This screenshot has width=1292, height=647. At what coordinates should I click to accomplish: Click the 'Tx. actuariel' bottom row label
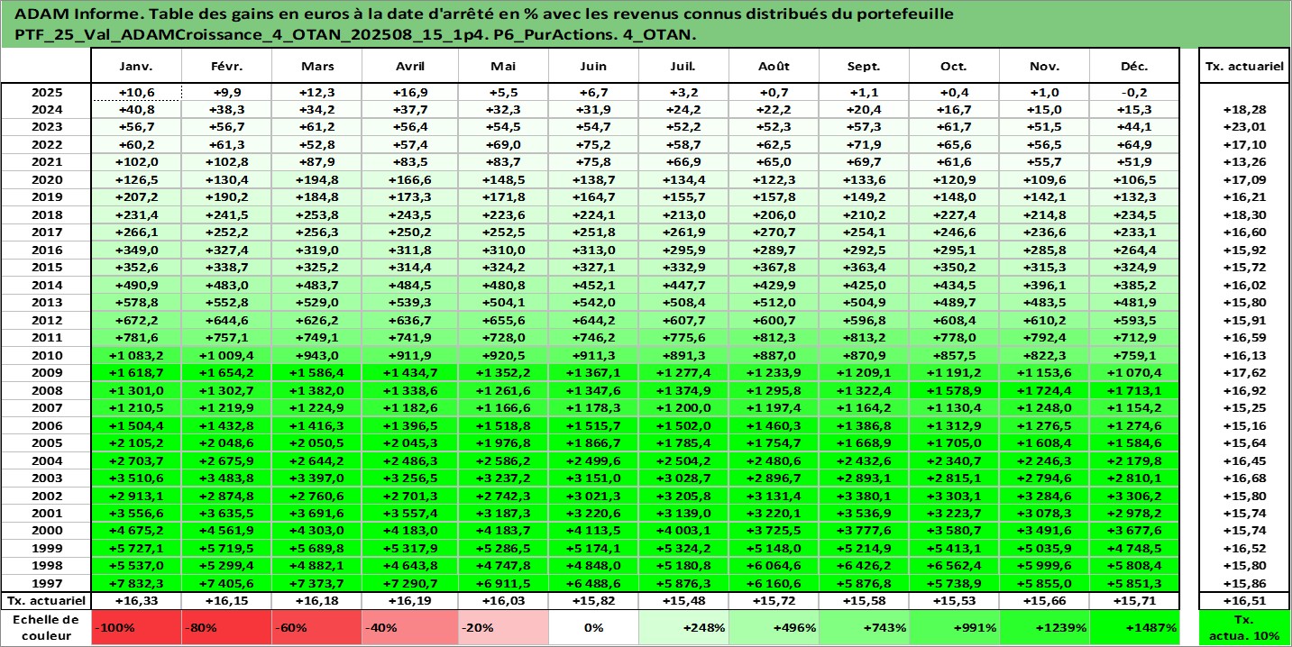coord(47,601)
